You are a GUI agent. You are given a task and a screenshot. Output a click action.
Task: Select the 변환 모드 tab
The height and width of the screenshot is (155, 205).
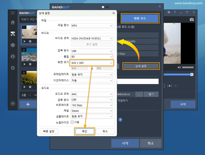coord(140,18)
